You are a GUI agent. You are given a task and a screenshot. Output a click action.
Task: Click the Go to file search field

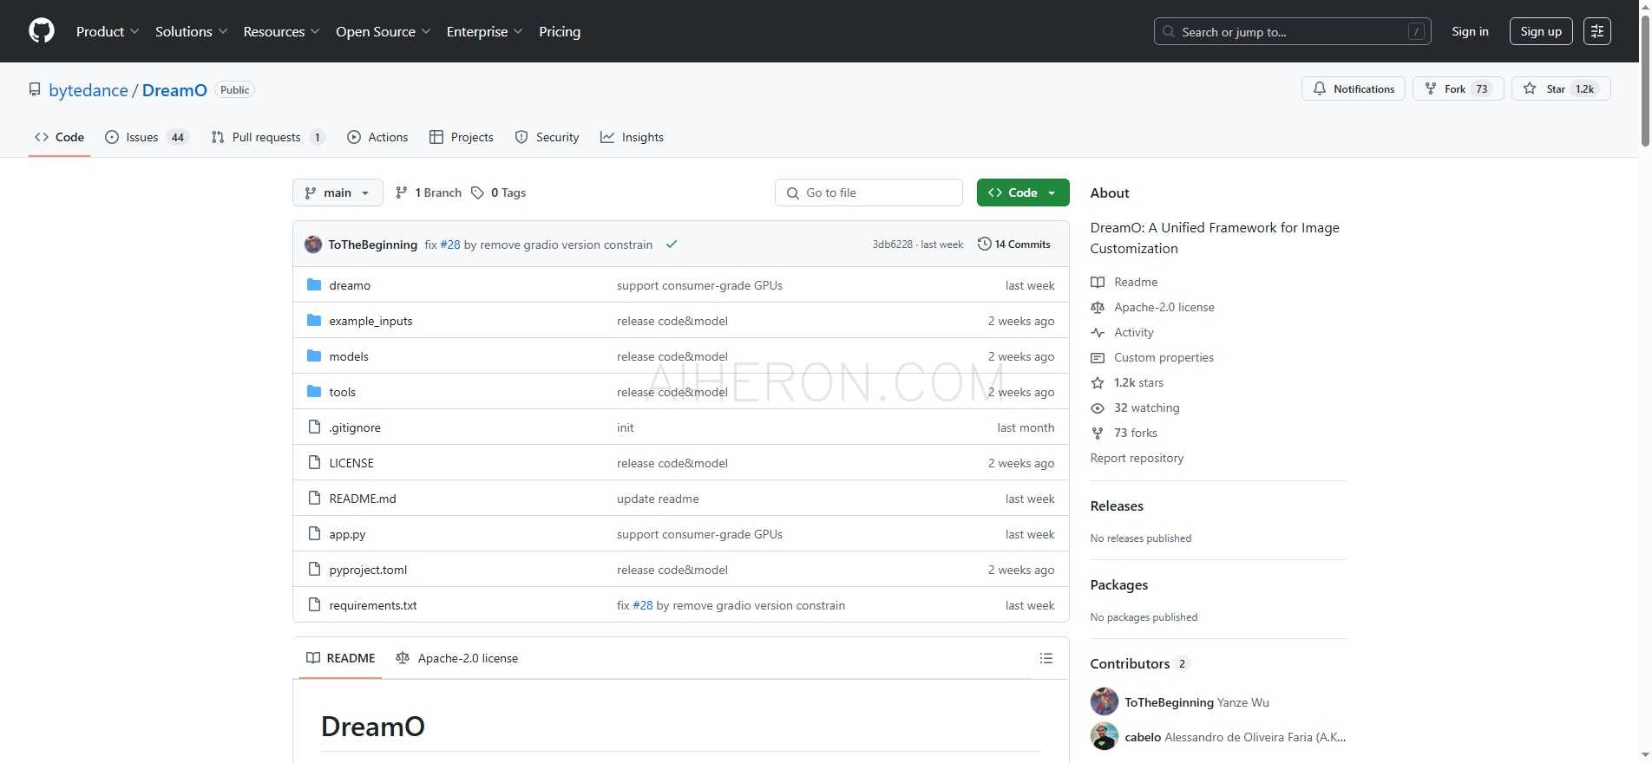(869, 192)
